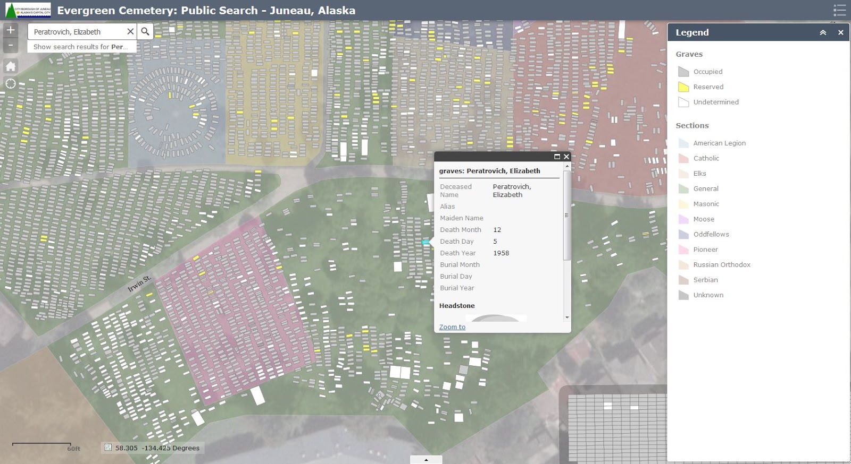Viewport: 851px width, 464px height.
Task: Run search with the magnifier button
Action: pyautogui.click(x=145, y=31)
